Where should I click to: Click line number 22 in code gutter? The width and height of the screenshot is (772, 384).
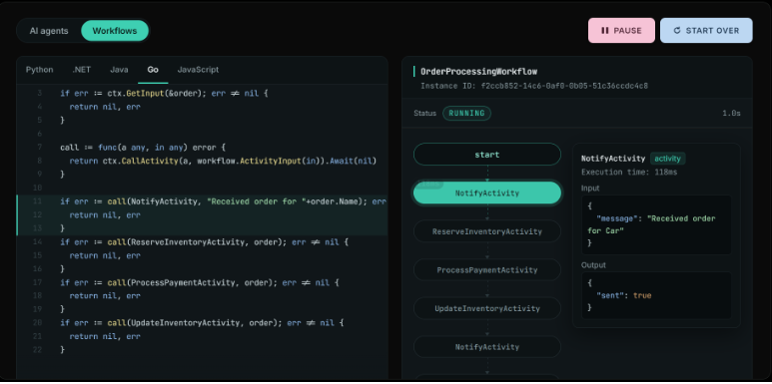[38, 349]
